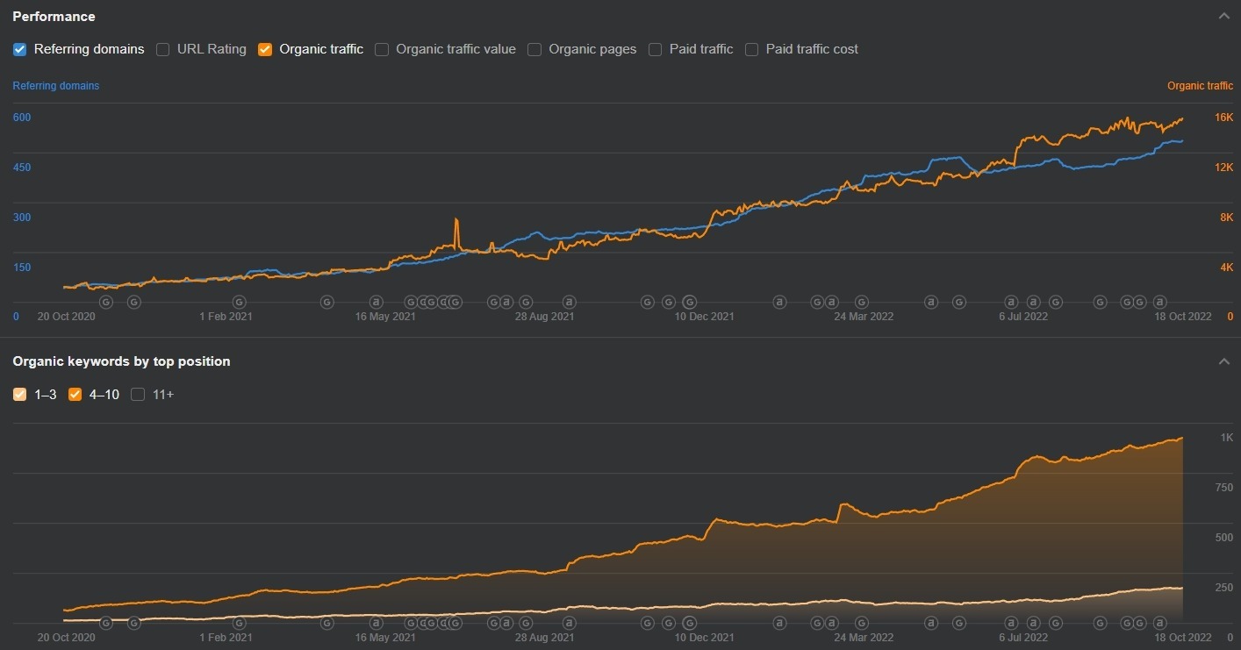Click 28 Aug 2021 date in keywords chart
This screenshot has height=650, width=1241.
pyautogui.click(x=544, y=638)
